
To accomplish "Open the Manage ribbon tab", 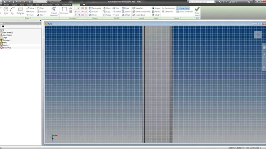I will [x=30, y=5].
